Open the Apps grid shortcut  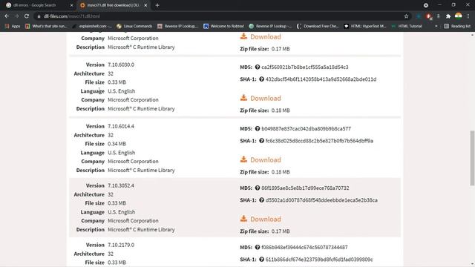coord(13,27)
